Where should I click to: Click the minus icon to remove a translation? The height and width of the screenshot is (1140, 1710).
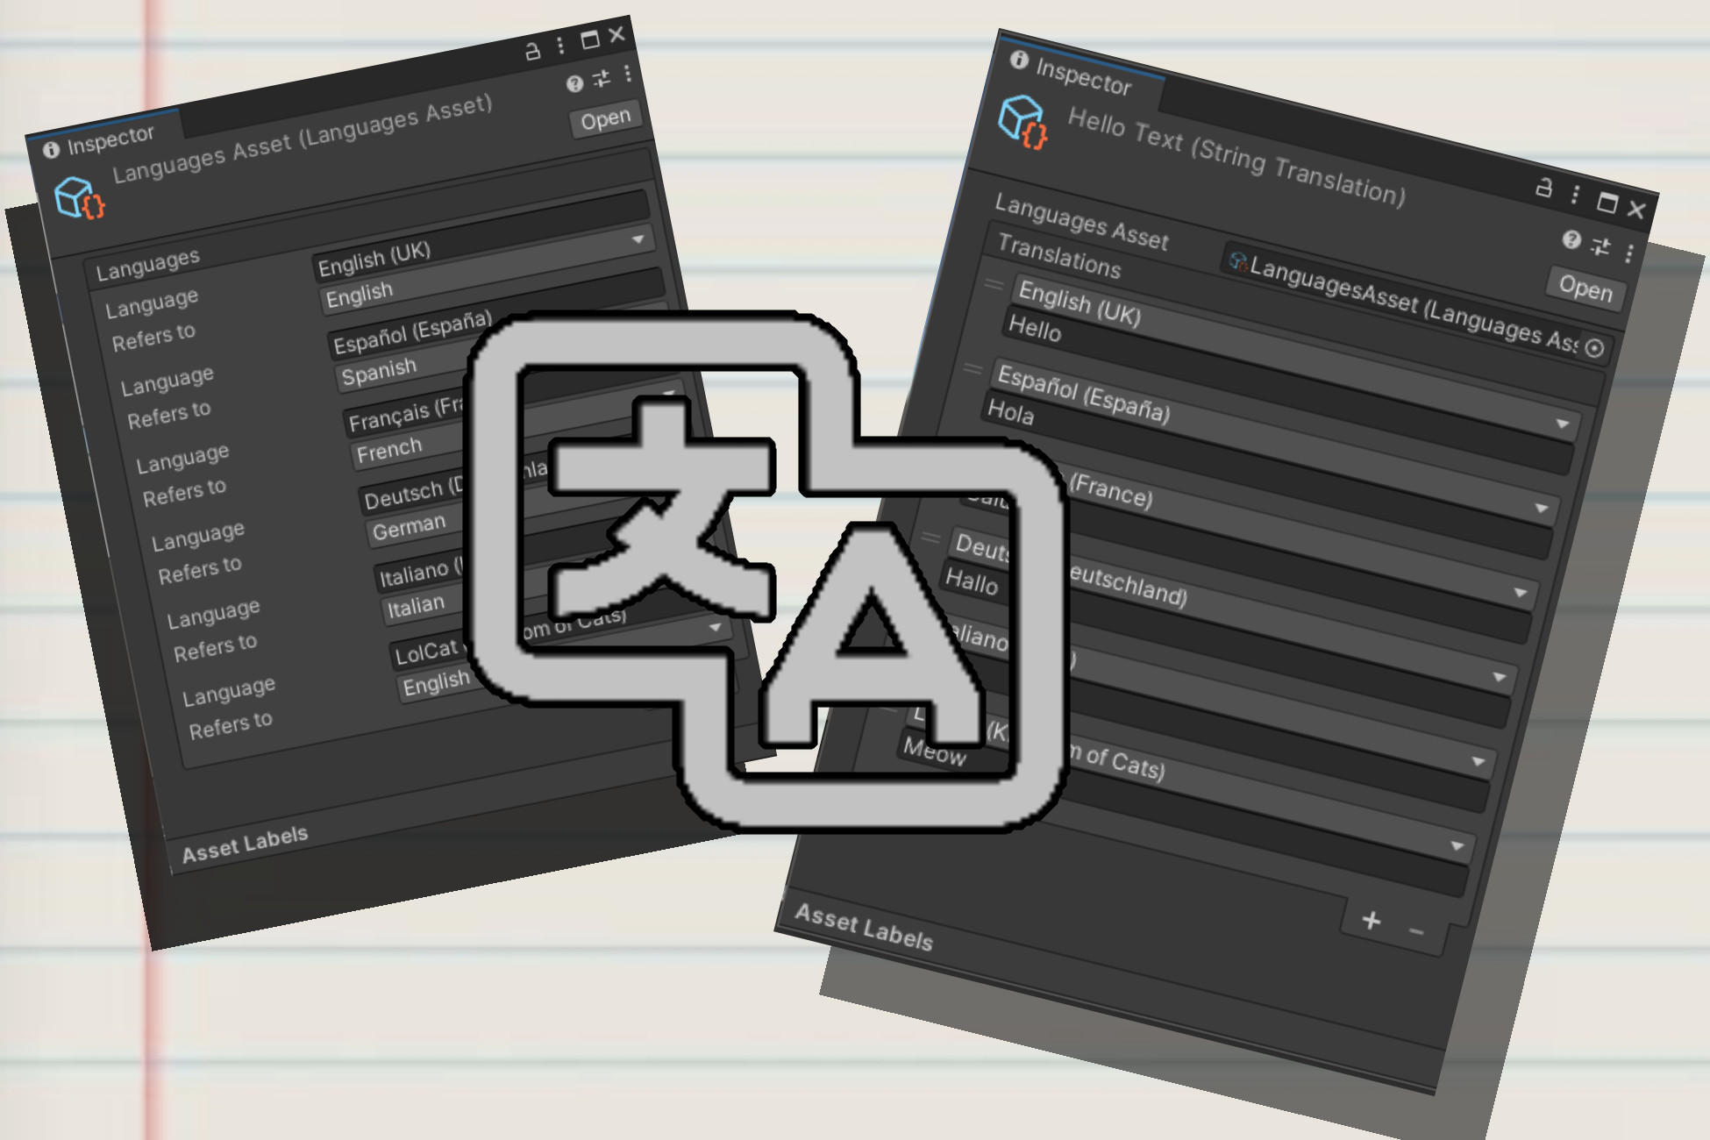[1415, 931]
